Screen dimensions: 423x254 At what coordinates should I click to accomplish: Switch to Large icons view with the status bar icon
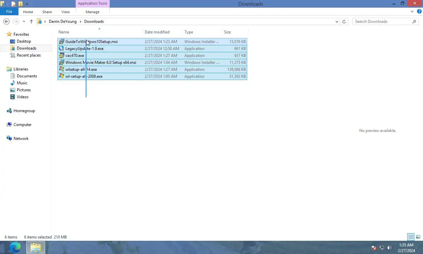[418, 237]
